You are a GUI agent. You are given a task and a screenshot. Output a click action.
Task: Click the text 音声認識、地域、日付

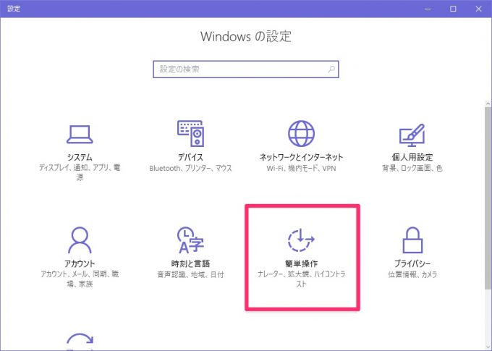coord(190,275)
